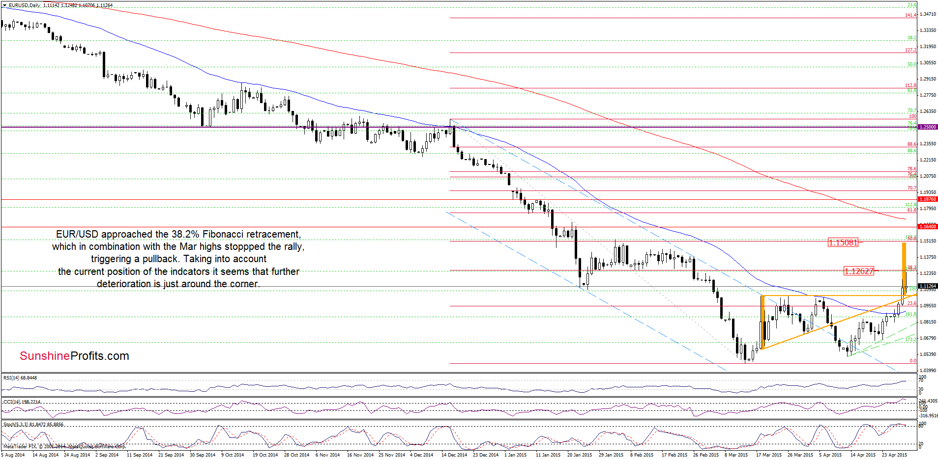Viewport: 938px width, 459px height.
Task: Click the red 1.16400 price level tag
Action: pyautogui.click(x=928, y=227)
